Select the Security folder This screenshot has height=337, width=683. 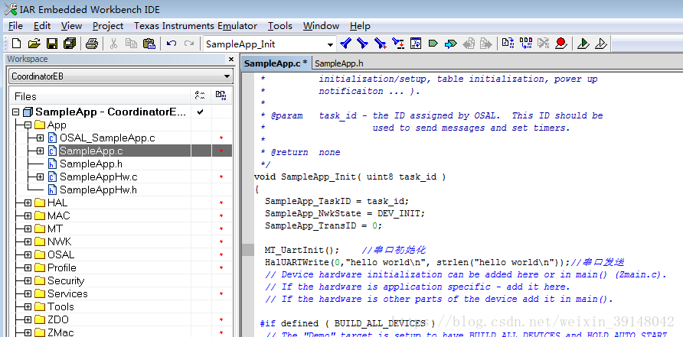tap(66, 281)
